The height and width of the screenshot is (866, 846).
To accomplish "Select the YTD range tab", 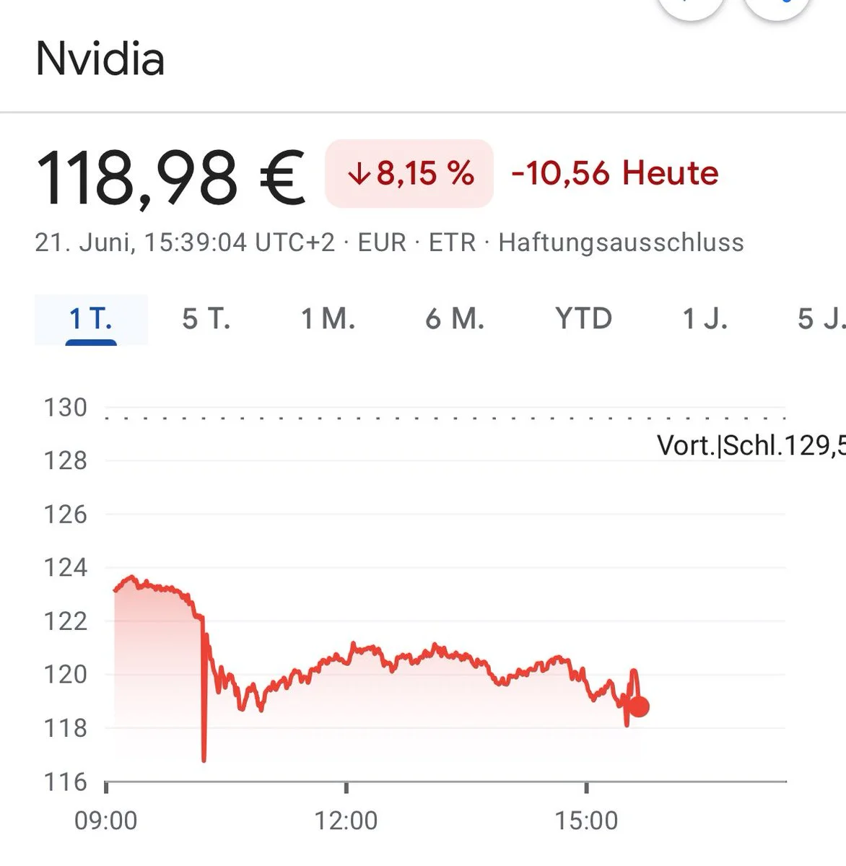I will pos(583,319).
